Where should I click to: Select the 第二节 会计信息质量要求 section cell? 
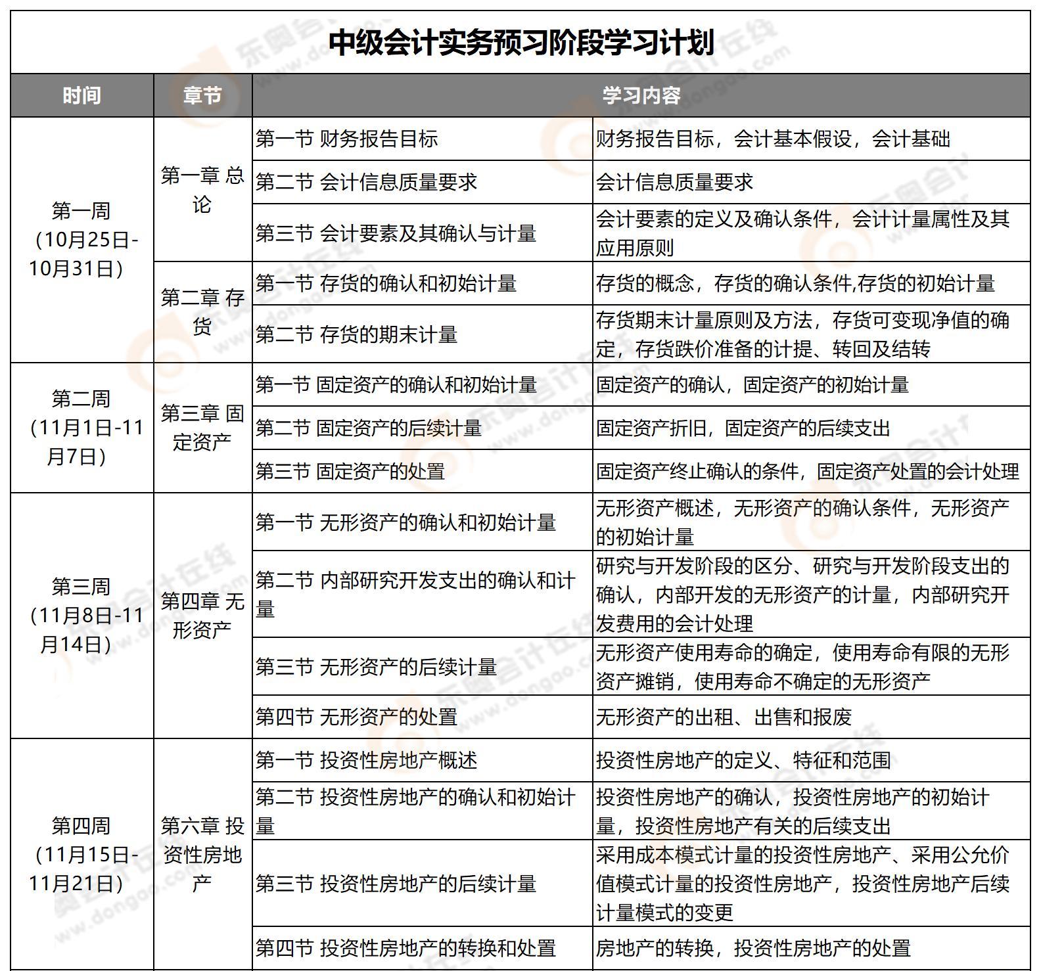coord(366,182)
